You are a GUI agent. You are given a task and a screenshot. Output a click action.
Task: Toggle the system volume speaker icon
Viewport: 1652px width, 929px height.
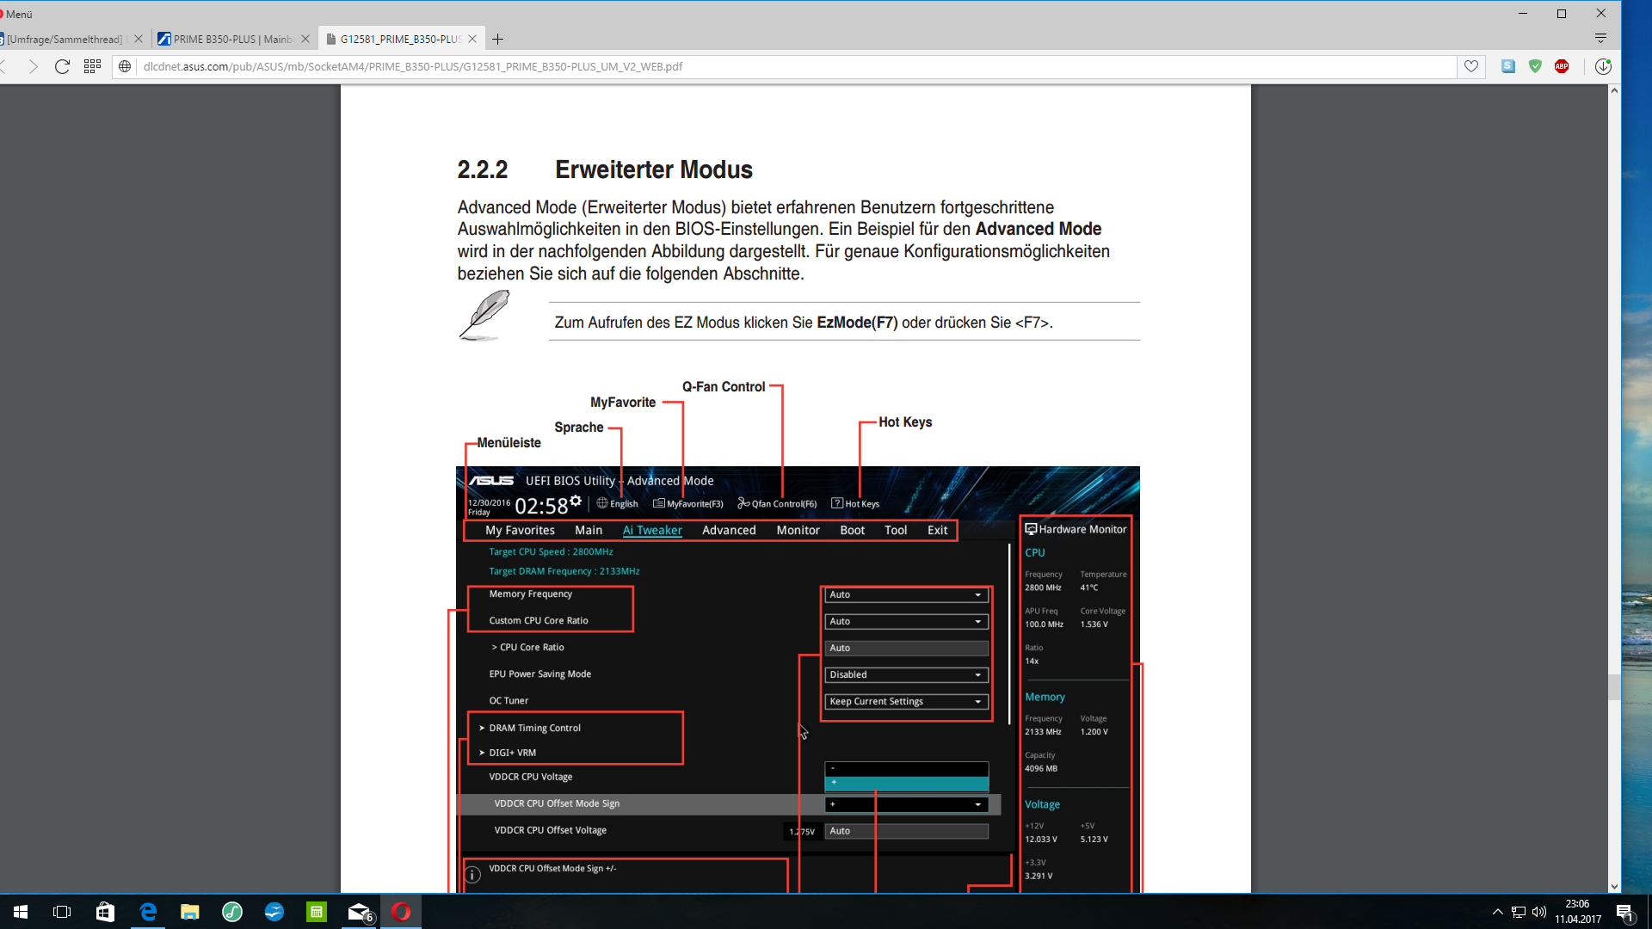point(1539,912)
